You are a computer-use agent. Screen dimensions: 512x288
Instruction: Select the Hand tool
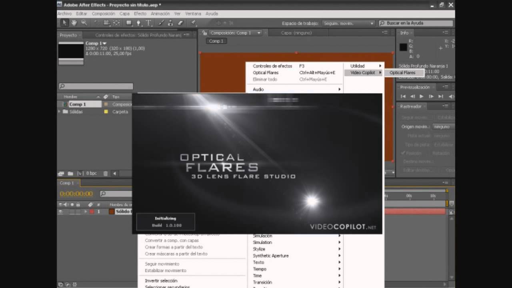(74, 23)
